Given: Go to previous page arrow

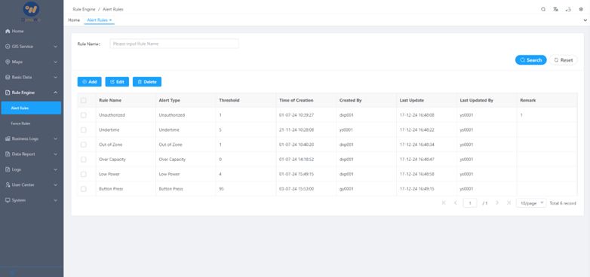Looking at the screenshot, I should [455, 203].
